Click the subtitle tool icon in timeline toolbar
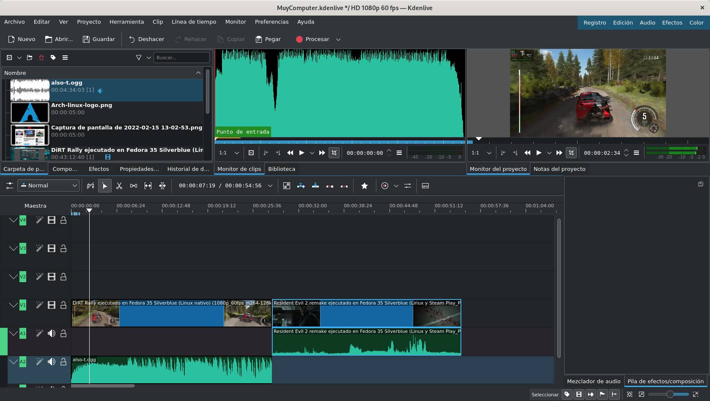 425,186
